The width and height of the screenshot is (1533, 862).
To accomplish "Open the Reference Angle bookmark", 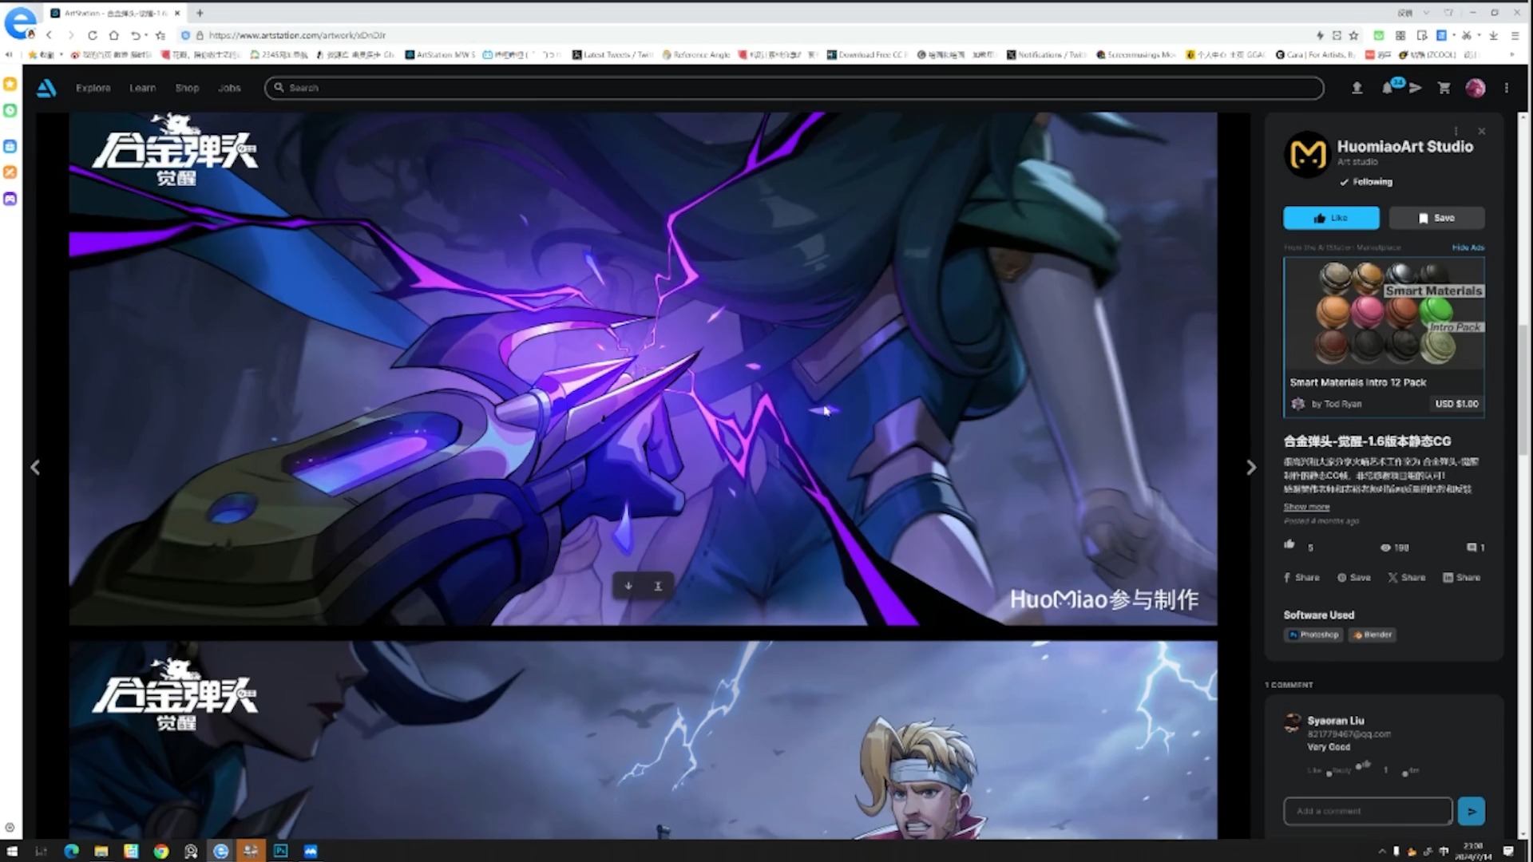I will click(696, 55).
